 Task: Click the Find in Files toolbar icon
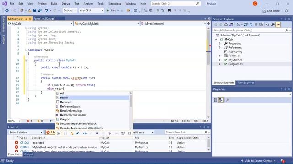pyautogui.click(x=129, y=10)
